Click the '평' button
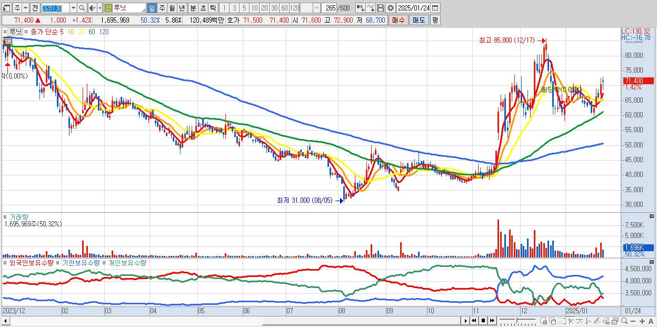657x327 pixels. (435, 20)
